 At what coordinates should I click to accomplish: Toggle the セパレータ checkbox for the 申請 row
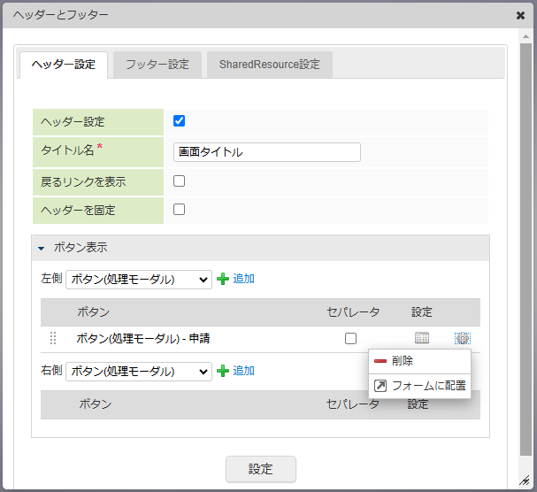pos(351,338)
